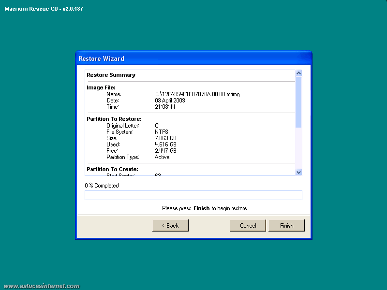Select the image file name E:\12FA954F1FB7B70A-00-00.mrimg
The image size is (387, 290).
pos(197,94)
